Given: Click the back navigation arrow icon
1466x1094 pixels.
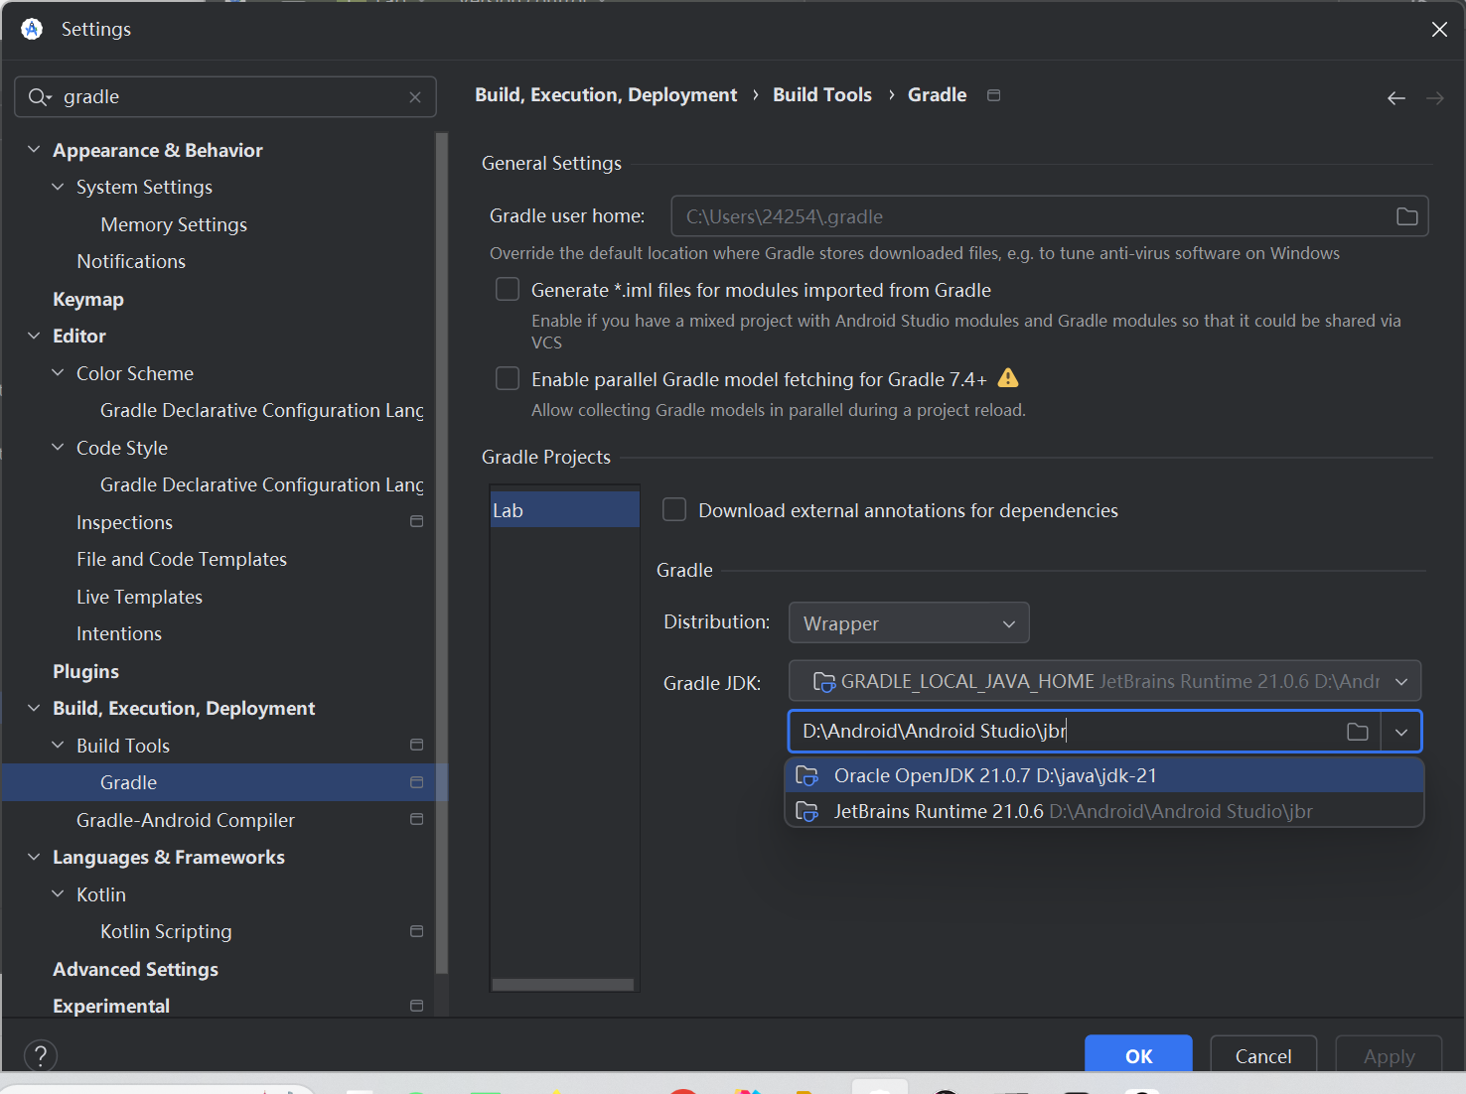Looking at the screenshot, I should [1395, 97].
